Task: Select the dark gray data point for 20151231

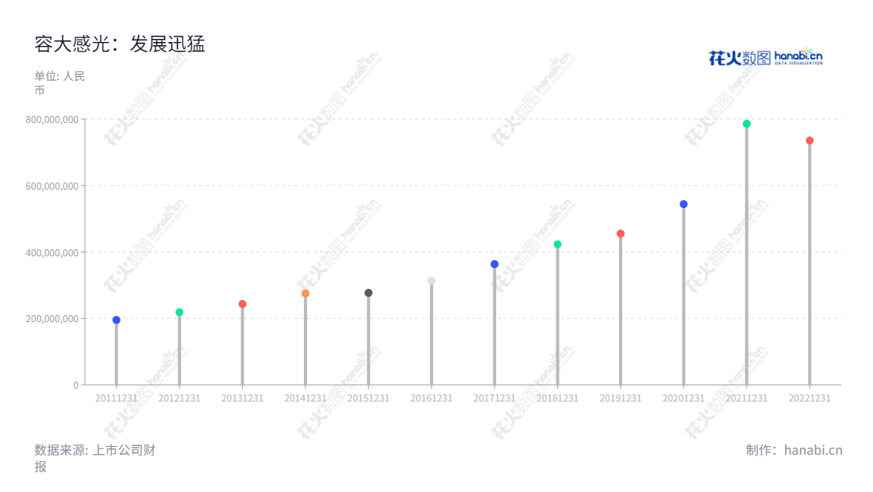Action: pyautogui.click(x=368, y=293)
